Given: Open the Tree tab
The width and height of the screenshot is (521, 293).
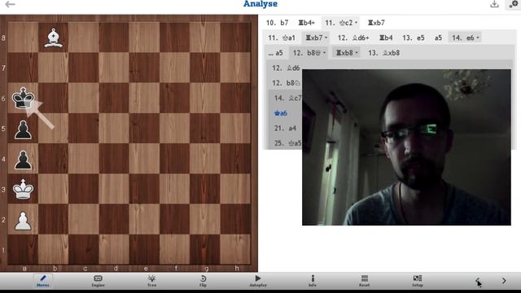Looking at the screenshot, I should point(152,281).
